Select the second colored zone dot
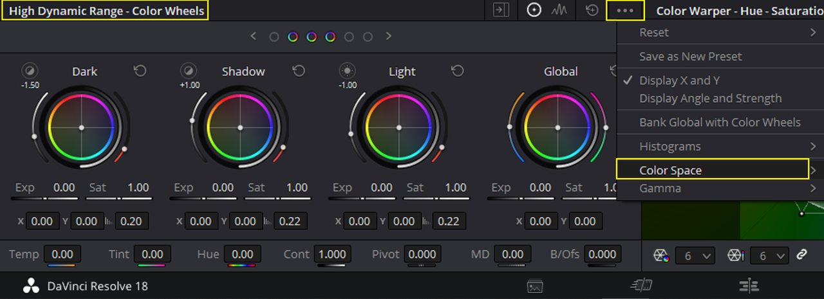The width and height of the screenshot is (824, 299). [x=293, y=37]
